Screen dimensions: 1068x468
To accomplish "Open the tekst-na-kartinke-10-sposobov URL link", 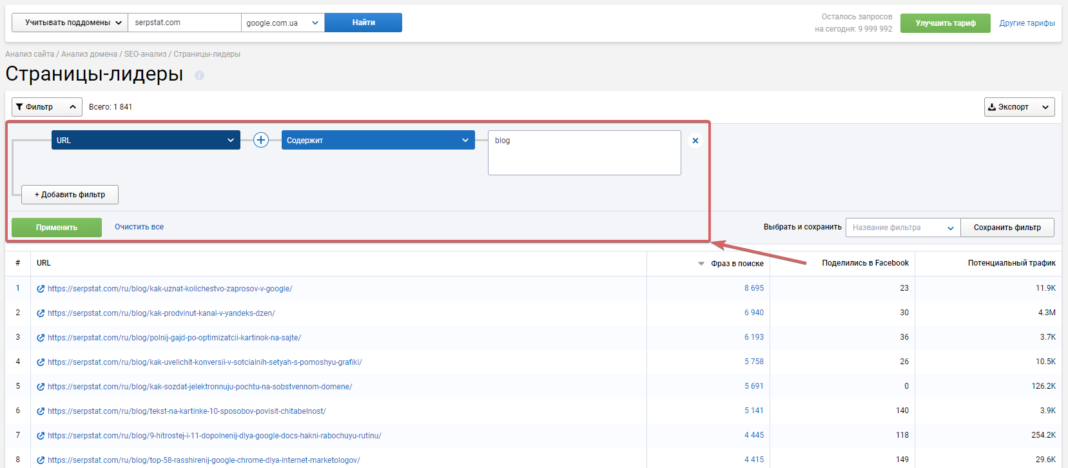I will tap(187, 411).
